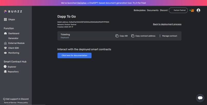
Task: Click the Copy ABI clipboard icon
Action: 117,36
